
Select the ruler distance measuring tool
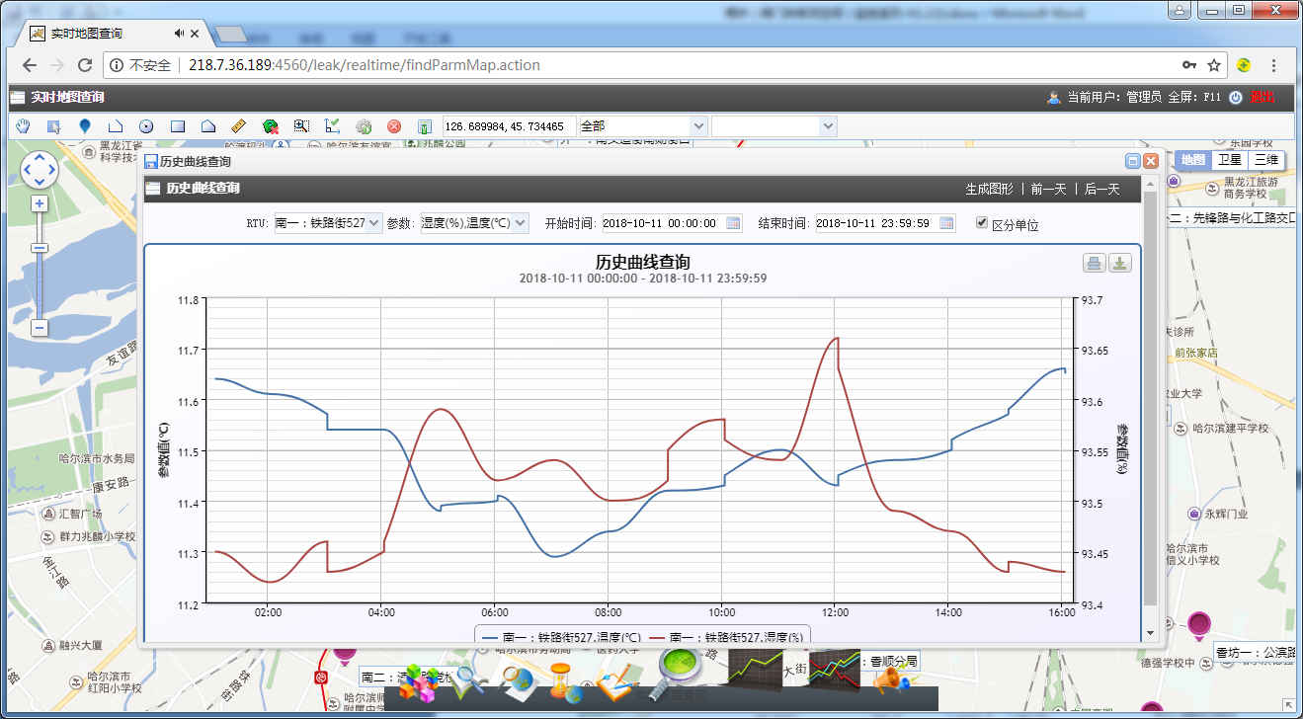pos(238,126)
